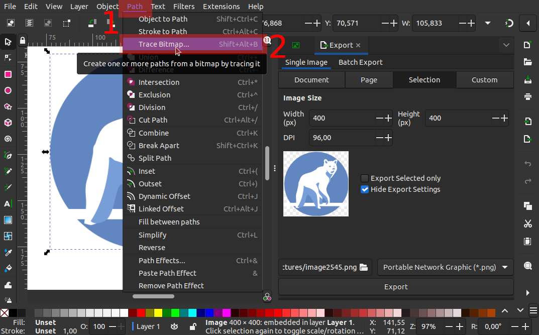This screenshot has height=335, width=539.
Task: Select the Ellipse tool
Action: (x=8, y=90)
